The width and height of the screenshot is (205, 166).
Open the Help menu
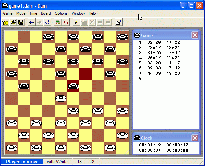(x=92, y=13)
